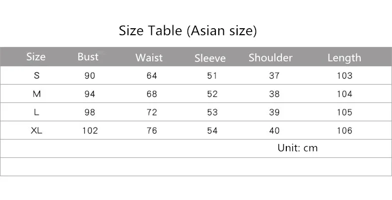Select waist value 68 for size M
This screenshot has width=392, height=200.
tap(152, 94)
